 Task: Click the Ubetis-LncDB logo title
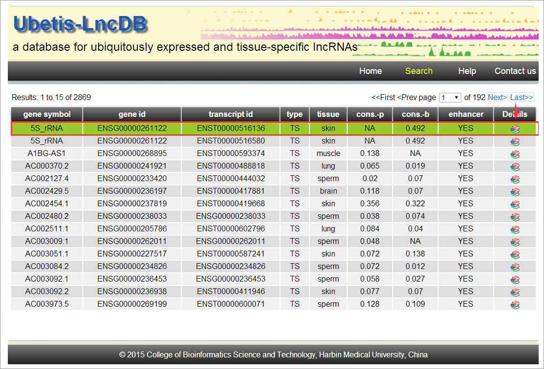pyautogui.click(x=80, y=24)
